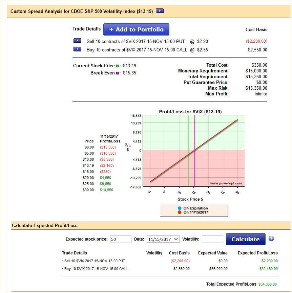The image size is (292, 293).
Task: Click Expected Value $35,000.00
Action: [x=218, y=269]
